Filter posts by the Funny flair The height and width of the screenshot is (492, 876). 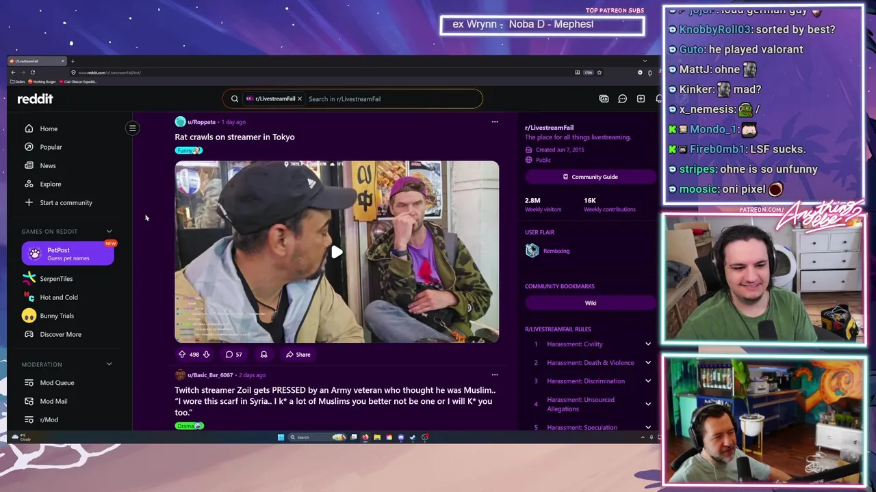(x=188, y=150)
